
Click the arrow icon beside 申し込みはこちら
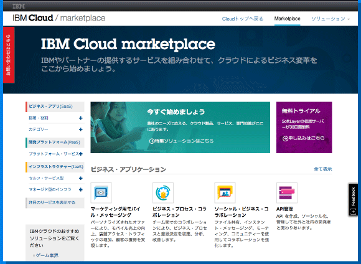[x=285, y=138]
